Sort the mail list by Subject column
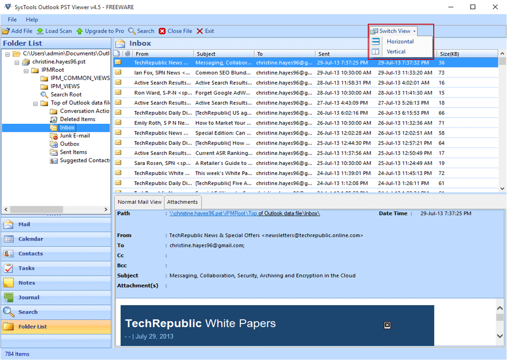The image size is (507, 360). [x=224, y=54]
